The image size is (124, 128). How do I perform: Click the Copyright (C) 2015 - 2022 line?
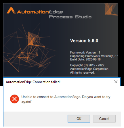tap(87, 65)
